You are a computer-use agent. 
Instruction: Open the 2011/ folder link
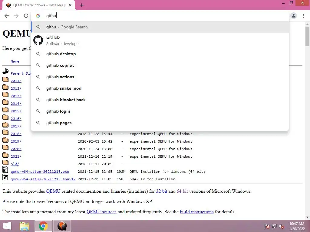(x=16, y=81)
